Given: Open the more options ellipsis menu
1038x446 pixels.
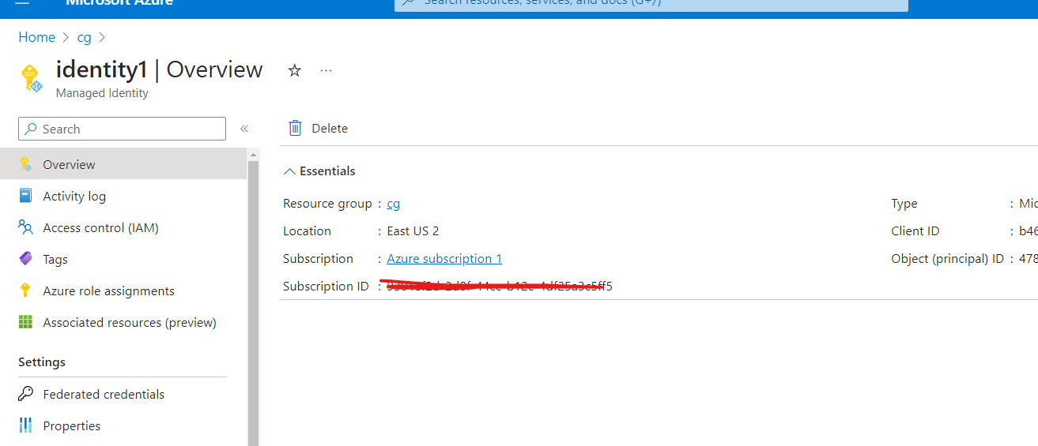Looking at the screenshot, I should coord(326,70).
